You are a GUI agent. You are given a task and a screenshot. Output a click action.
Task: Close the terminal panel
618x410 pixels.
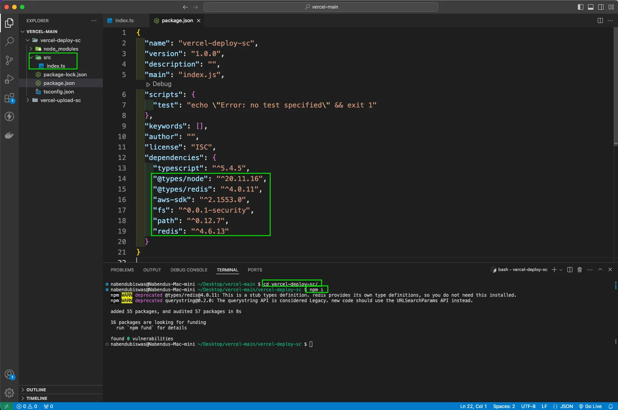(610, 269)
